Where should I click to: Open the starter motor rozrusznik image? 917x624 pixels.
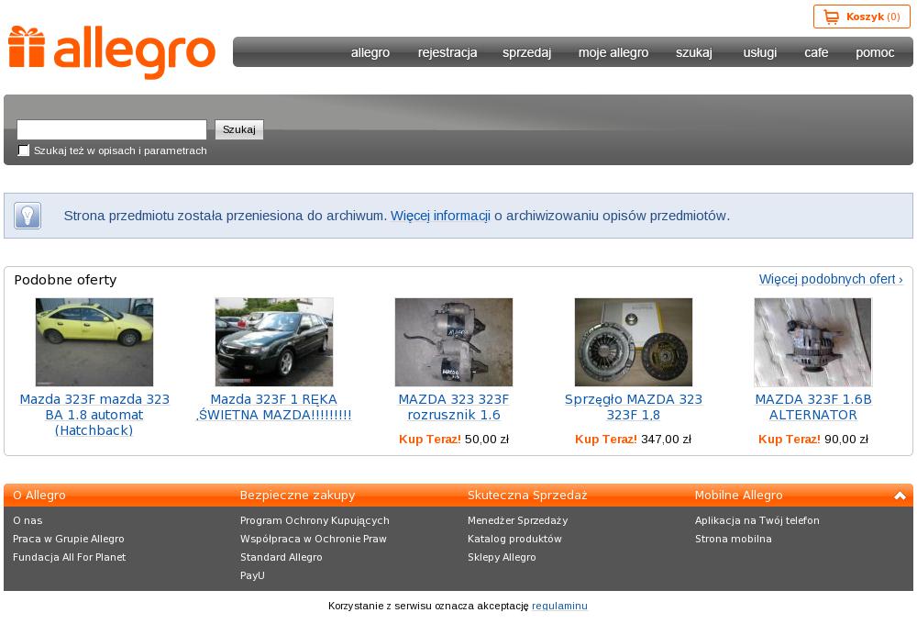pyautogui.click(x=454, y=342)
